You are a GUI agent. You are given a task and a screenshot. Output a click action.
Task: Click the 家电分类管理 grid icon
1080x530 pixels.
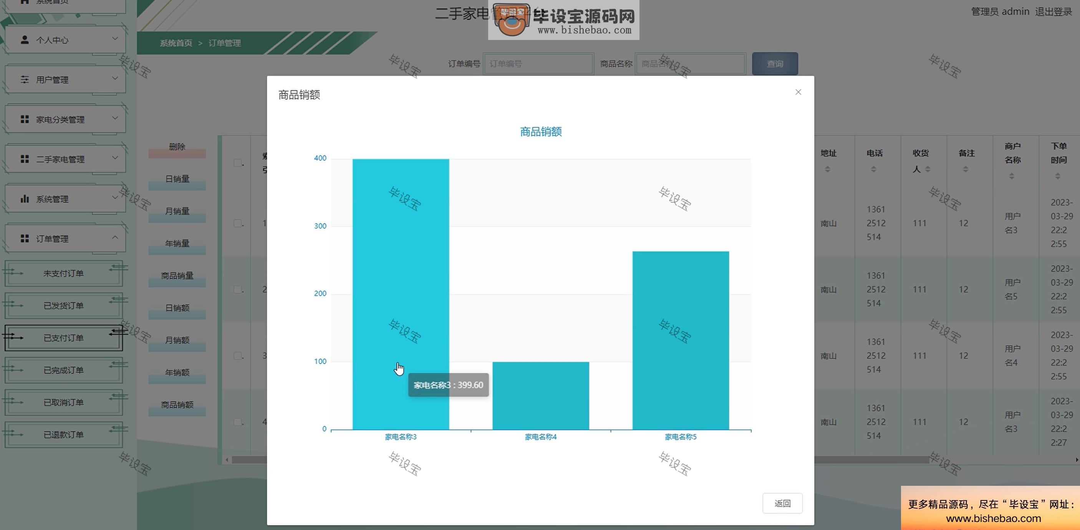(25, 119)
